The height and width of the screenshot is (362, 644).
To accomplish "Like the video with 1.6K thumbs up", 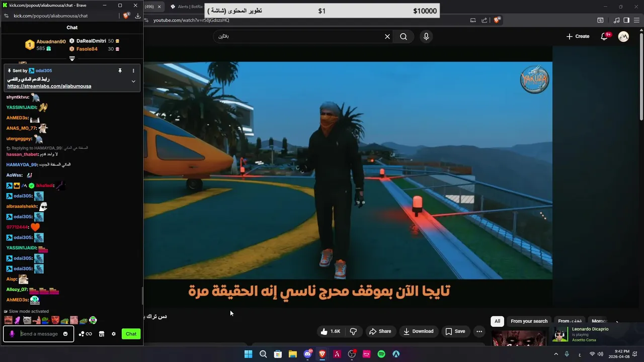I will [330, 331].
